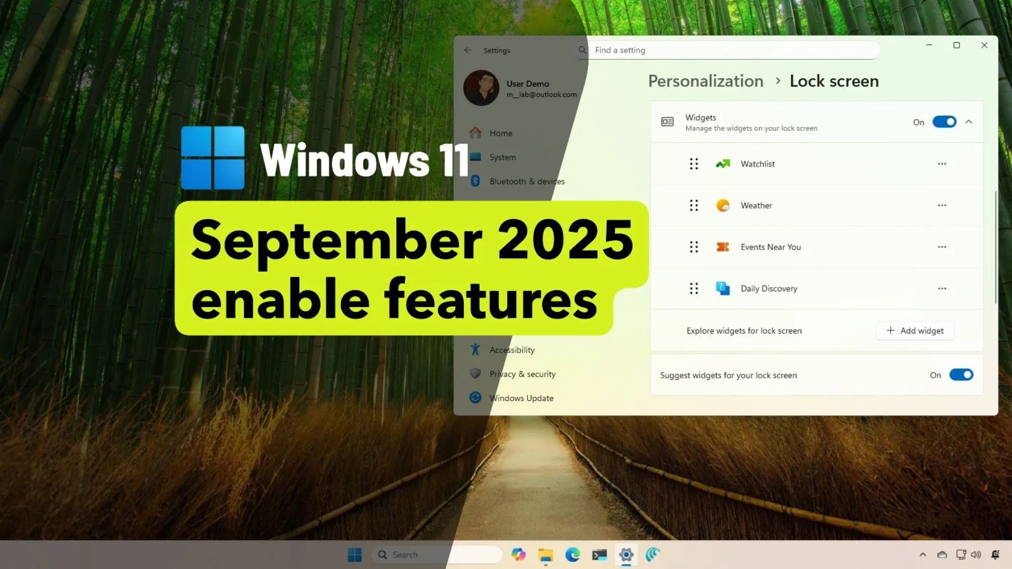Open File Explorer from the taskbar
The height and width of the screenshot is (569, 1012).
pos(546,554)
